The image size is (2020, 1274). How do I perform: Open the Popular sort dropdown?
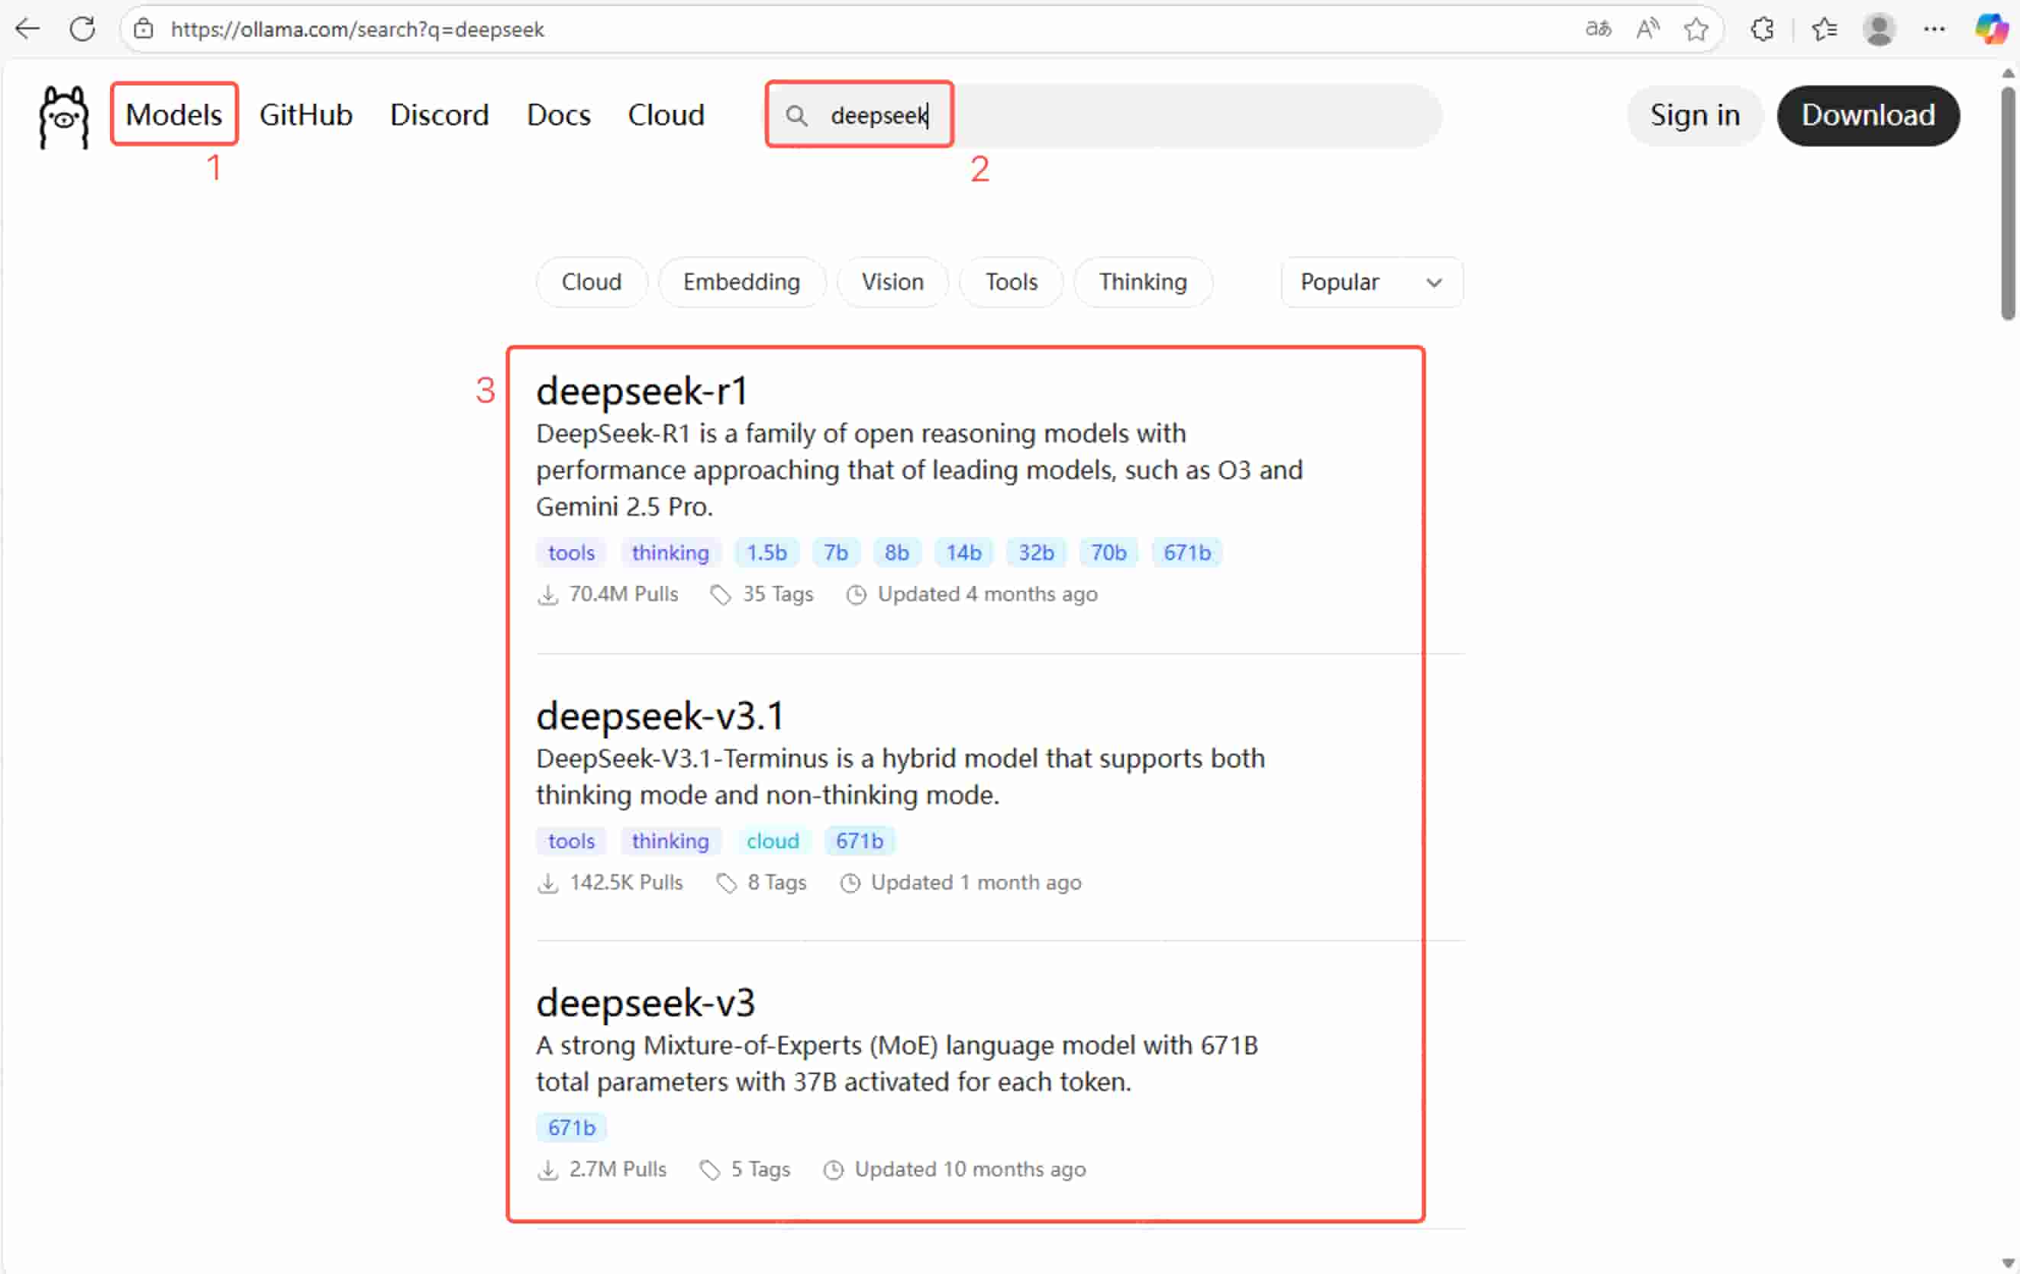[1370, 282]
